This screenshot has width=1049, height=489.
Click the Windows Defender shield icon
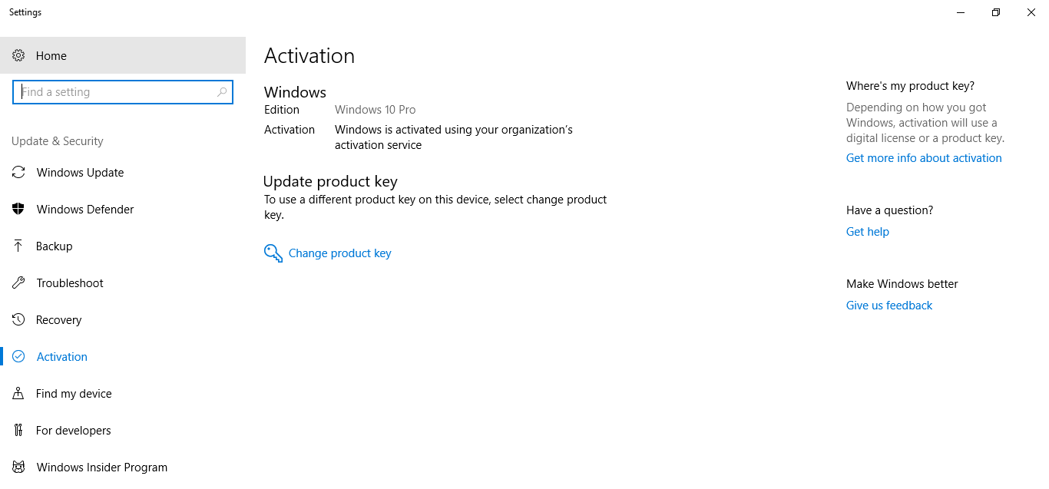[x=18, y=210]
